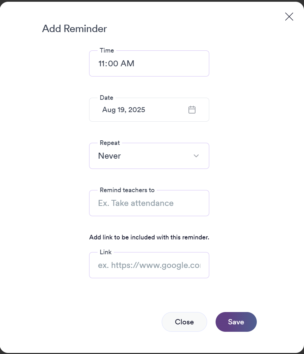The width and height of the screenshot is (304, 354).
Task: Click the Time field label
Action: [107, 50]
